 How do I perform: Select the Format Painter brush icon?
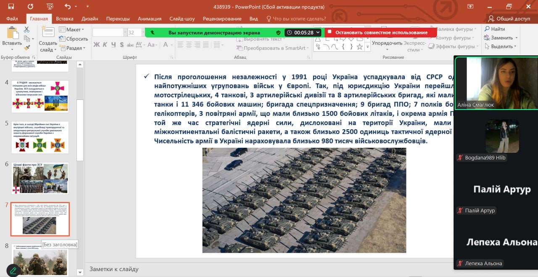click(x=27, y=48)
